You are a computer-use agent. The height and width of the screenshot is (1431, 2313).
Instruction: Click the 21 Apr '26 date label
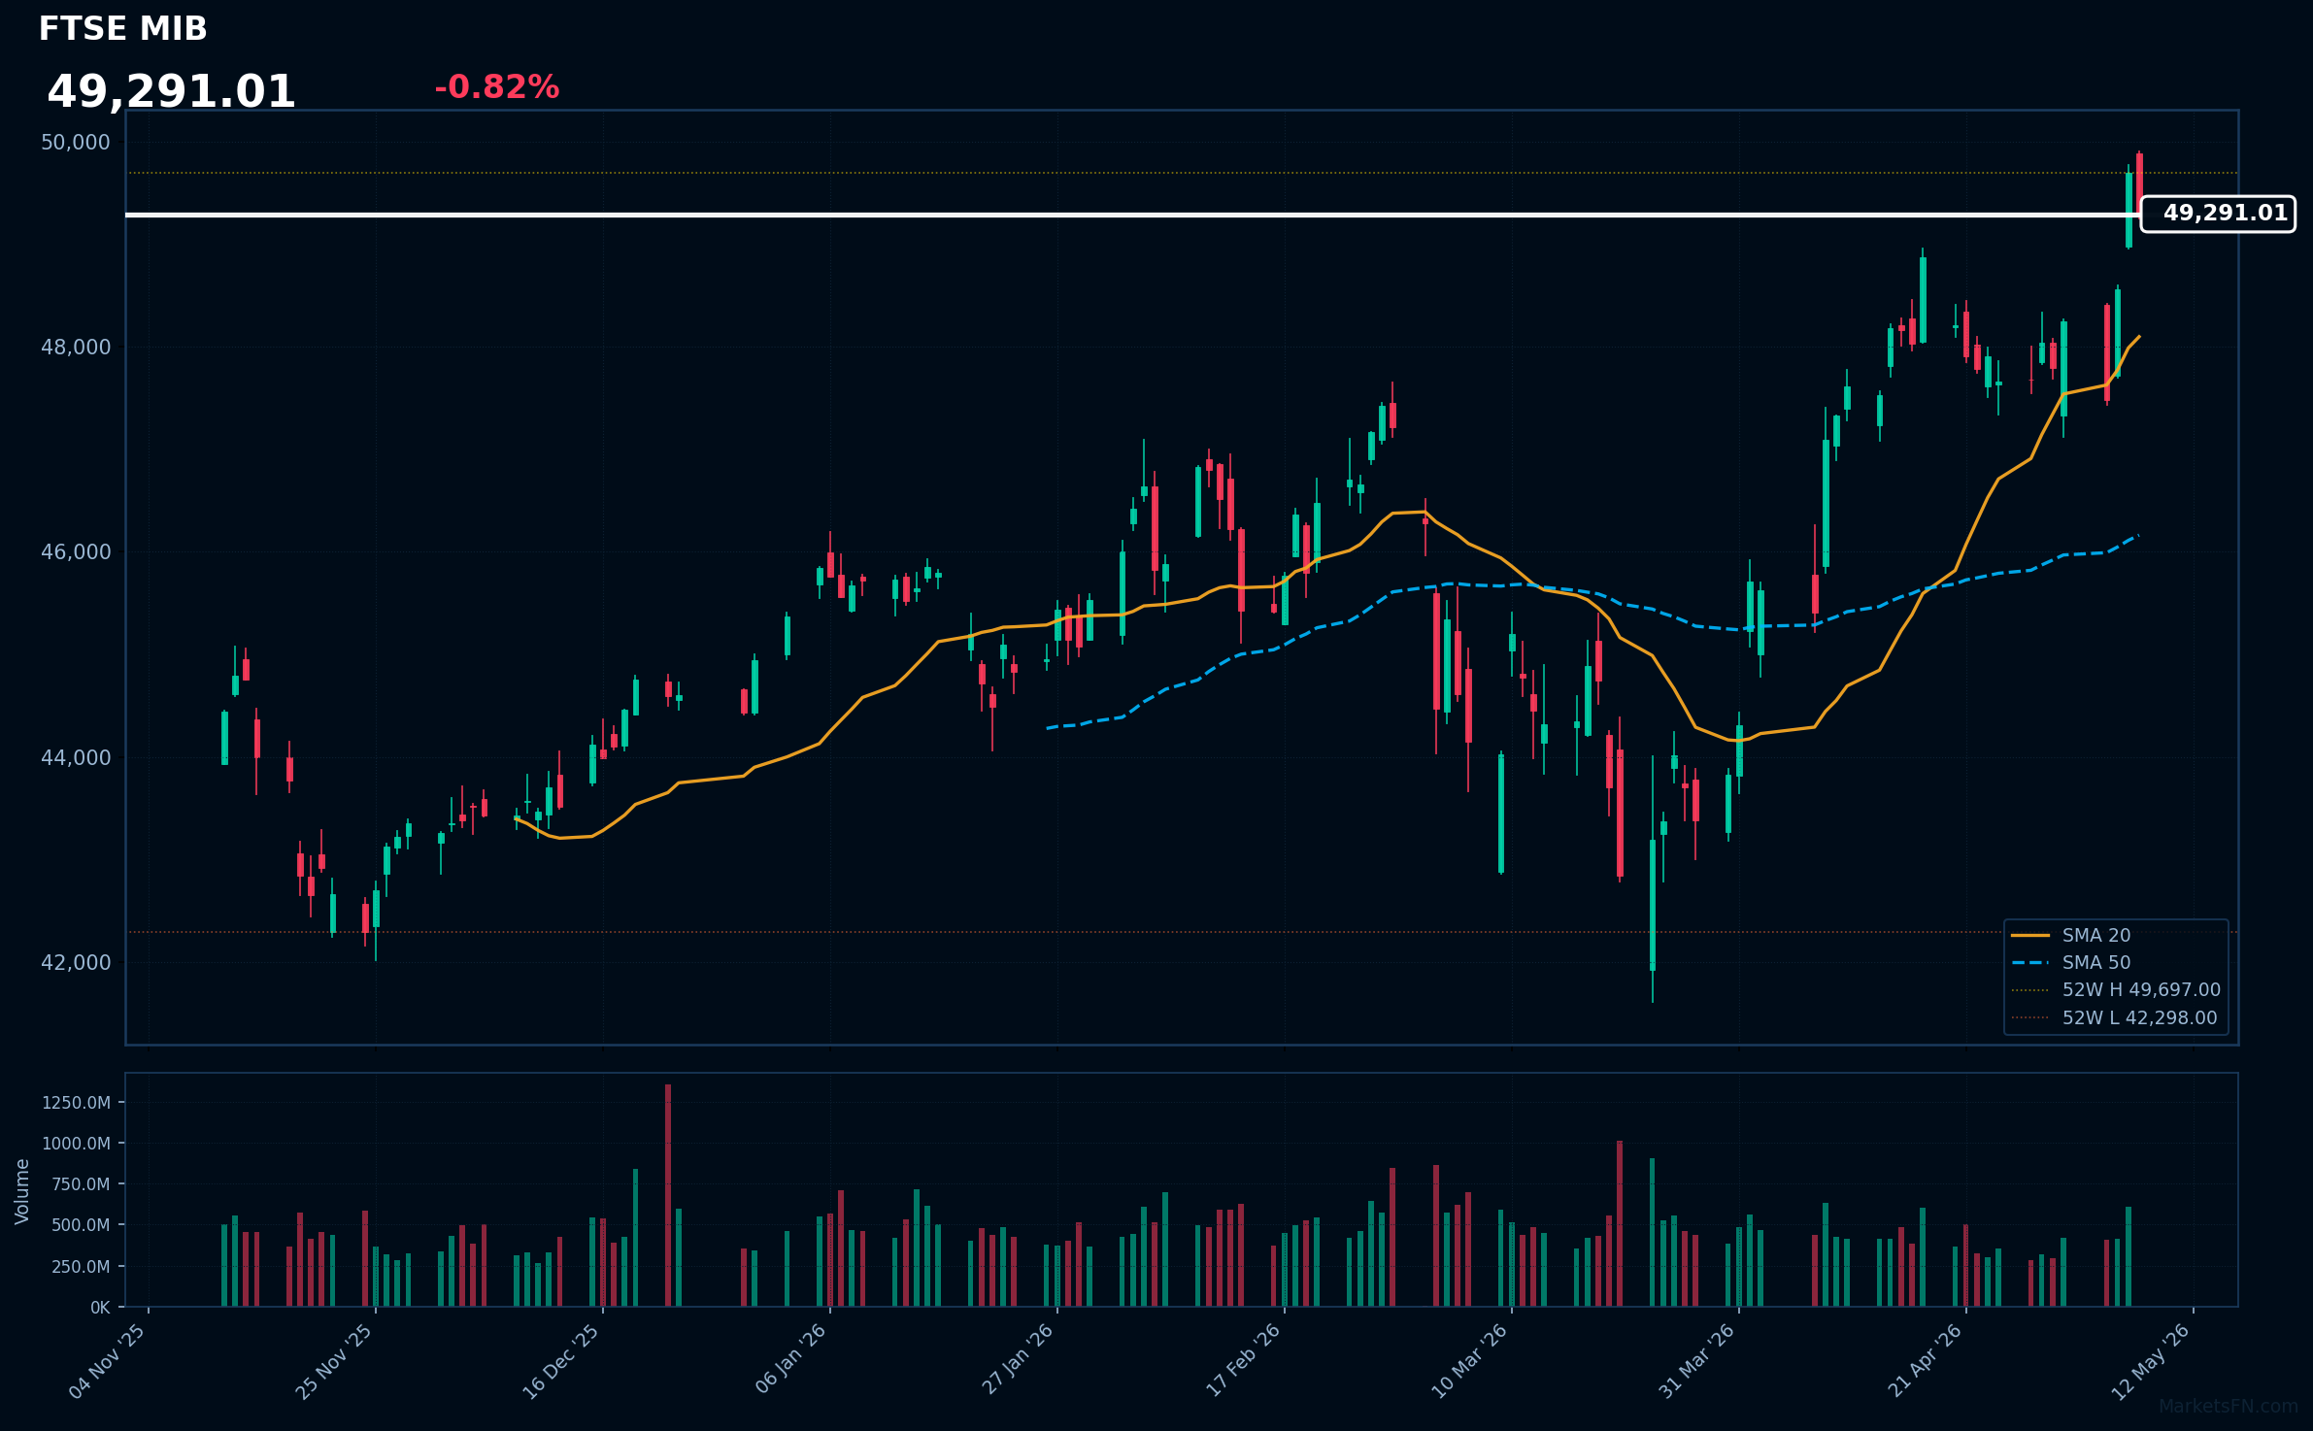tap(1926, 1360)
